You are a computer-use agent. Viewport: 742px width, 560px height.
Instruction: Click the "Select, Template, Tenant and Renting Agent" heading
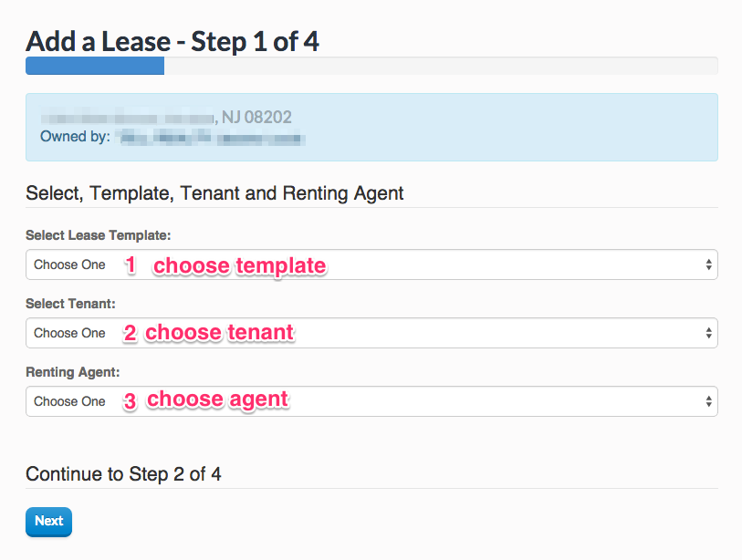(x=214, y=193)
